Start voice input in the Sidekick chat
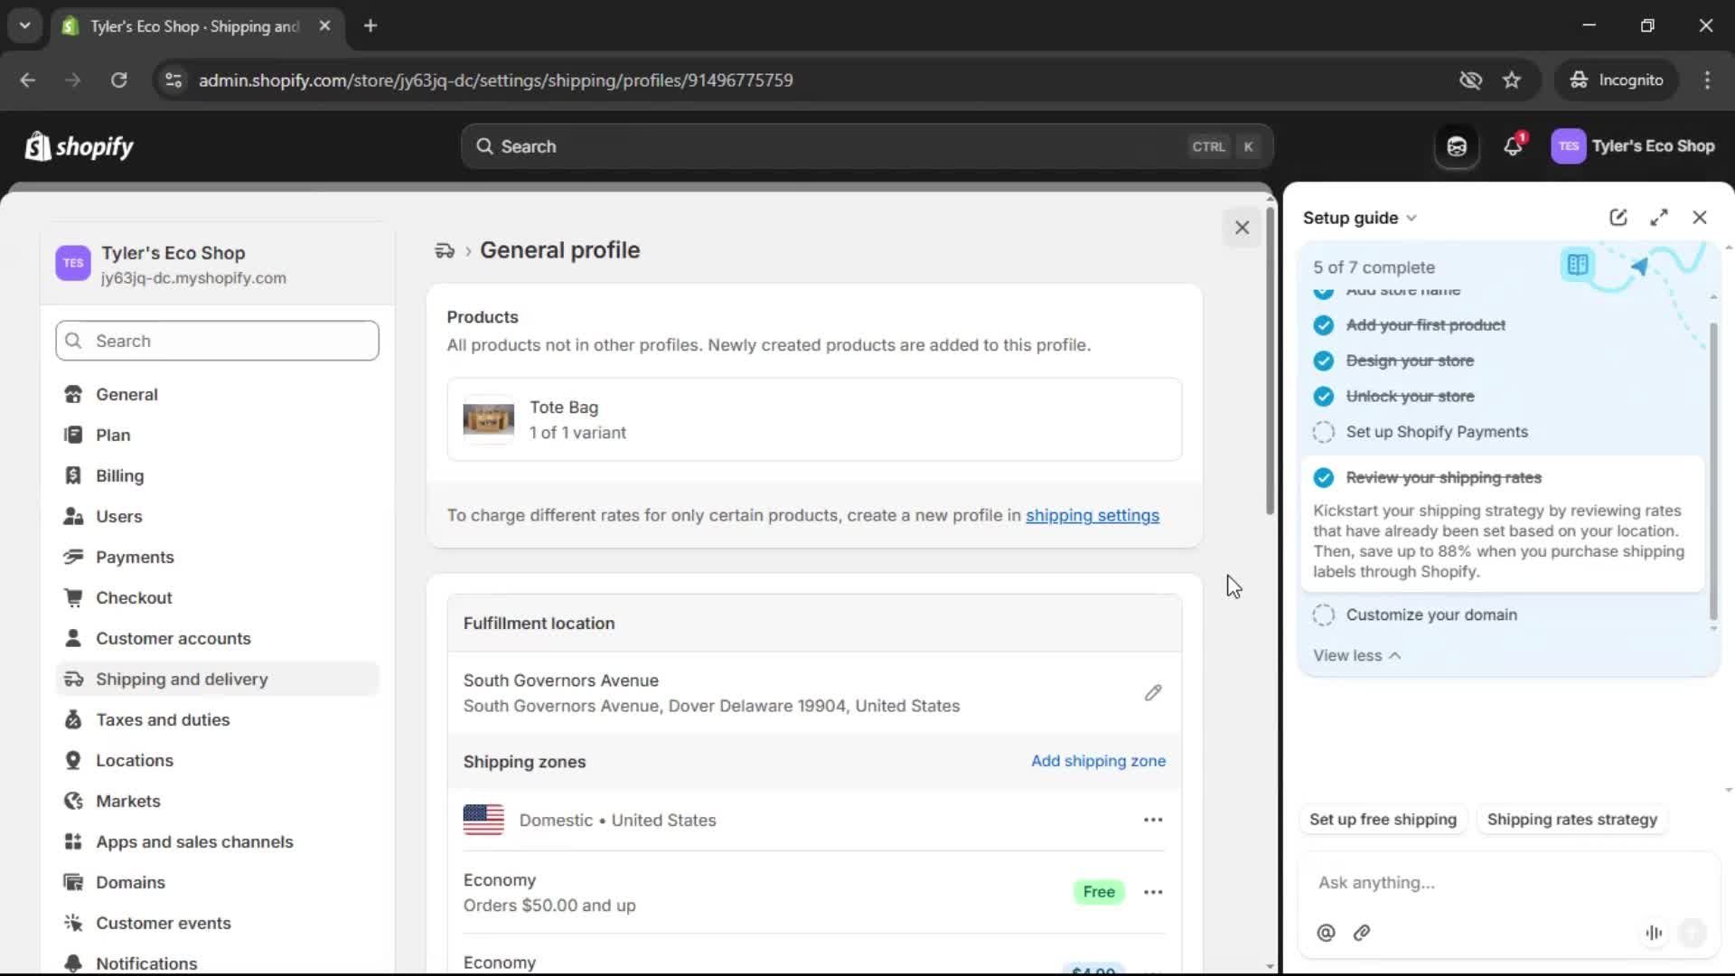The height and width of the screenshot is (976, 1735). point(1654,933)
